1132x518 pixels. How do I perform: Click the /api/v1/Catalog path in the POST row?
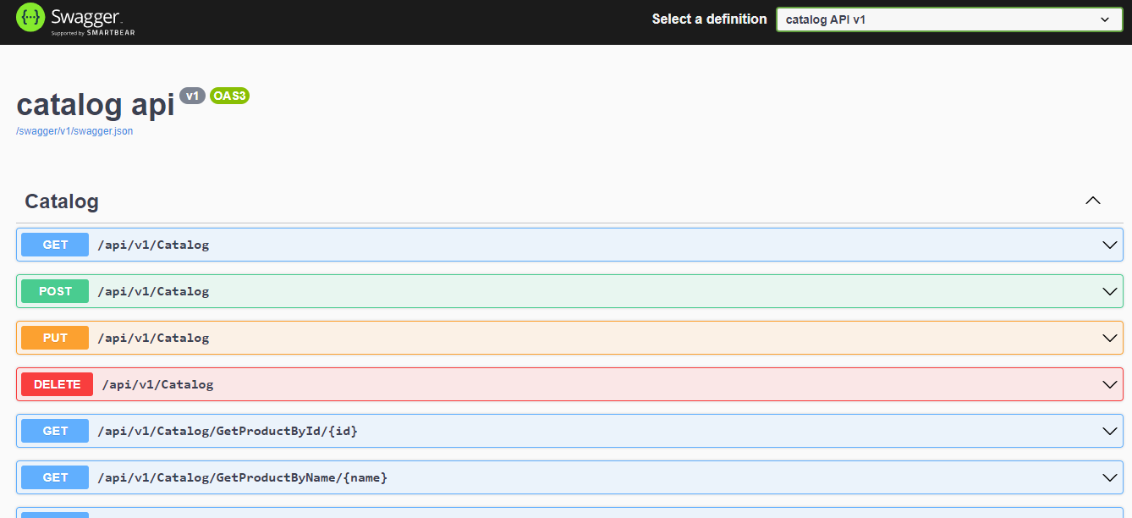coord(153,292)
